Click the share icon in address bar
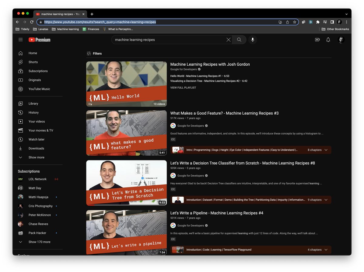Image resolution: width=364 pixels, height=272 pixels. (x=287, y=22)
